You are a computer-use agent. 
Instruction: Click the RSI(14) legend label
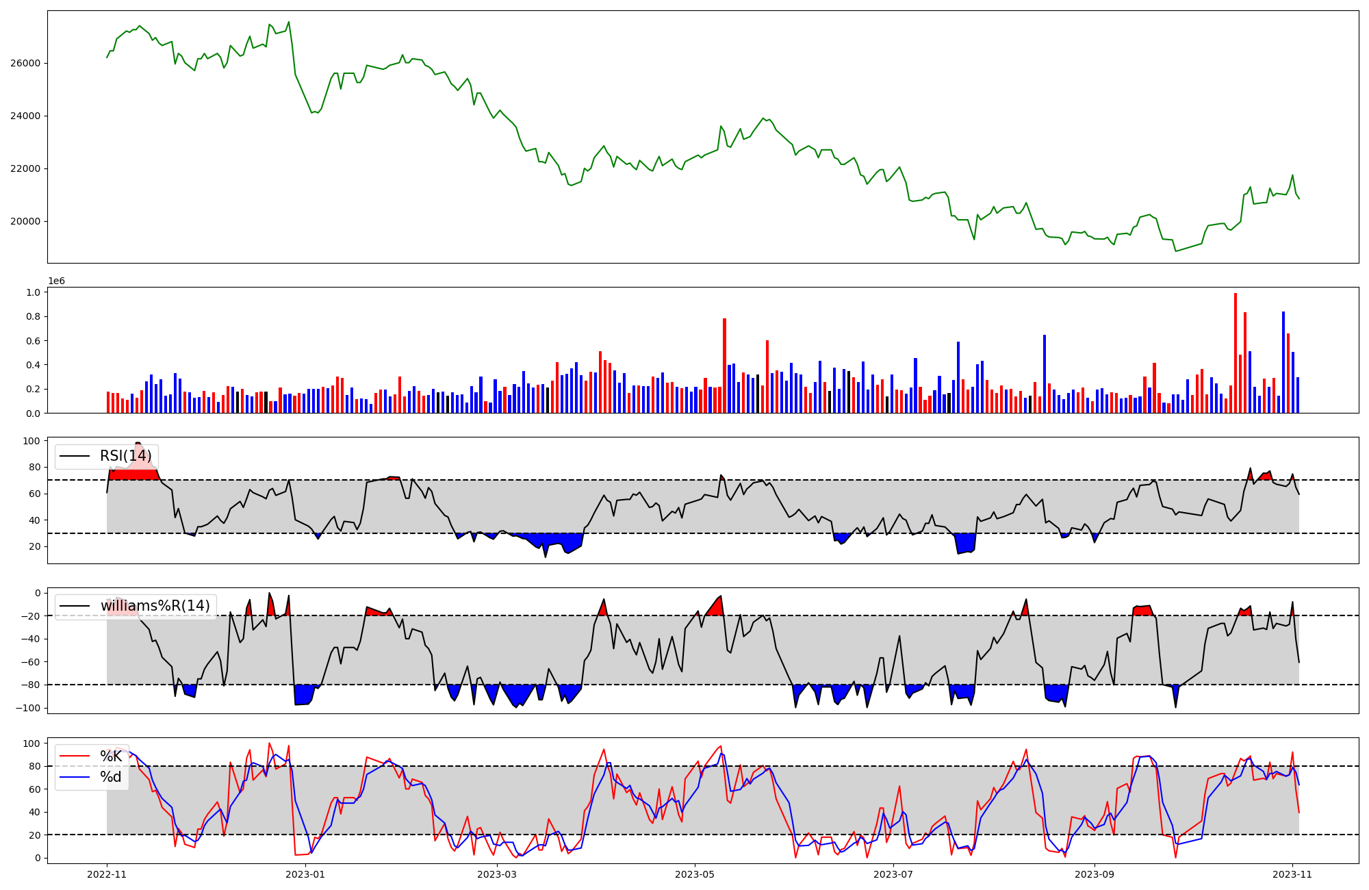pos(126,456)
